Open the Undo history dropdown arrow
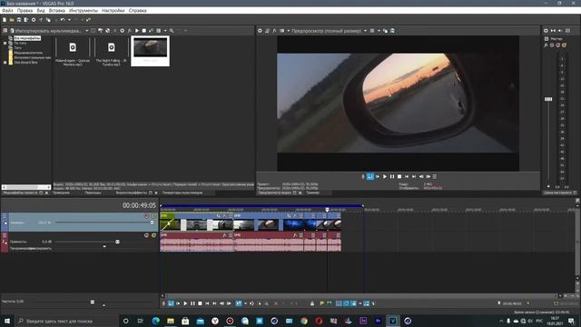The height and width of the screenshot is (327, 581). pyautogui.click(x=69, y=20)
